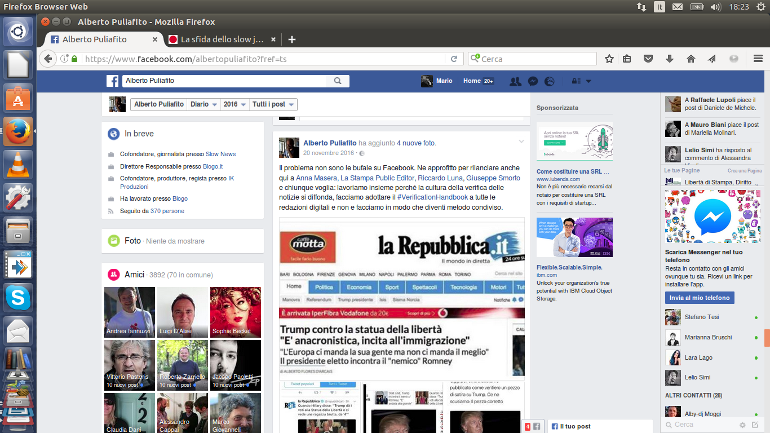Open Blogo.it link in In breve
Screen dimensions: 770x433
(213, 166)
